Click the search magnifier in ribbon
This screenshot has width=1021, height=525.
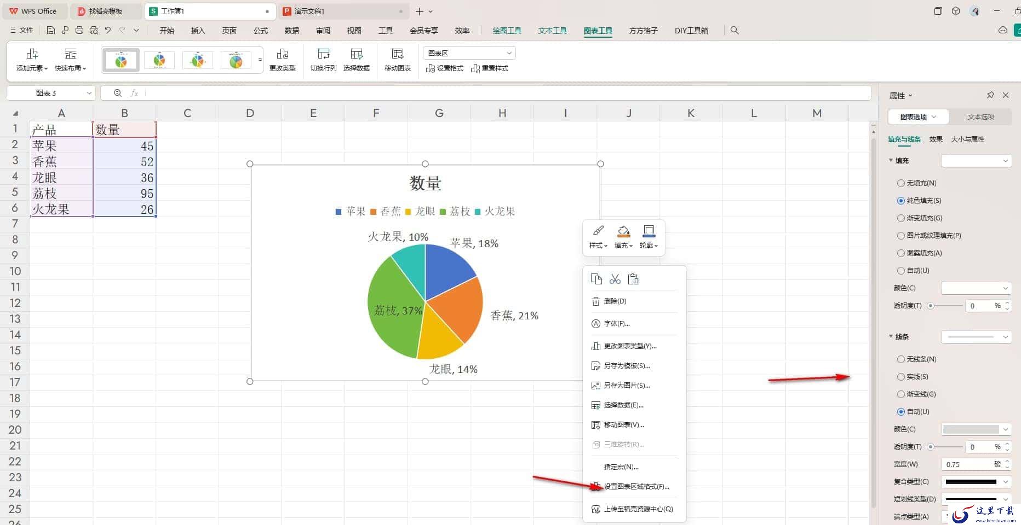735,31
